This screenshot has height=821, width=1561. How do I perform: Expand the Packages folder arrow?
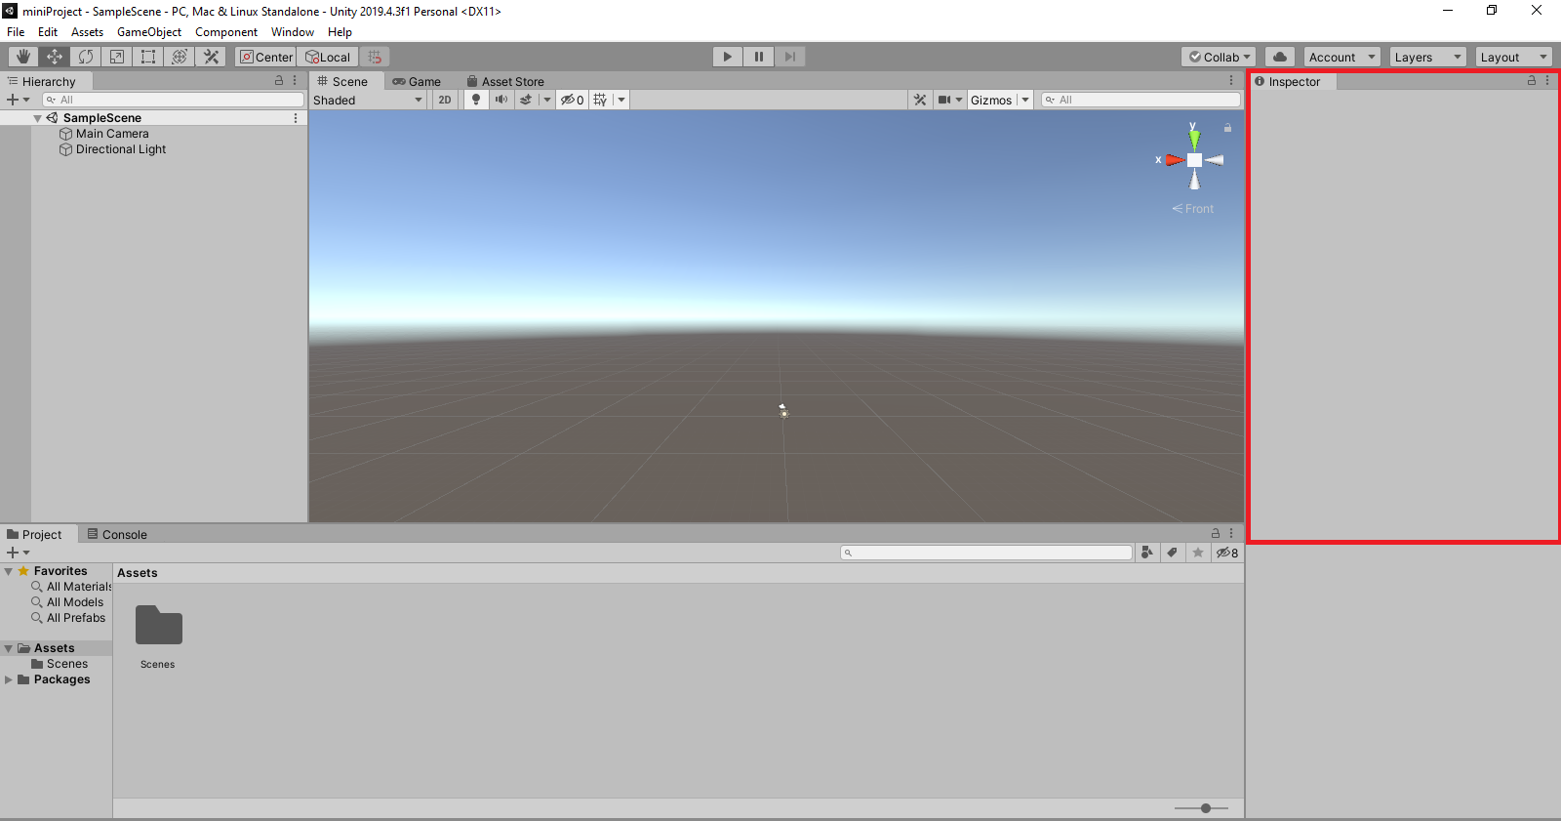(9, 679)
